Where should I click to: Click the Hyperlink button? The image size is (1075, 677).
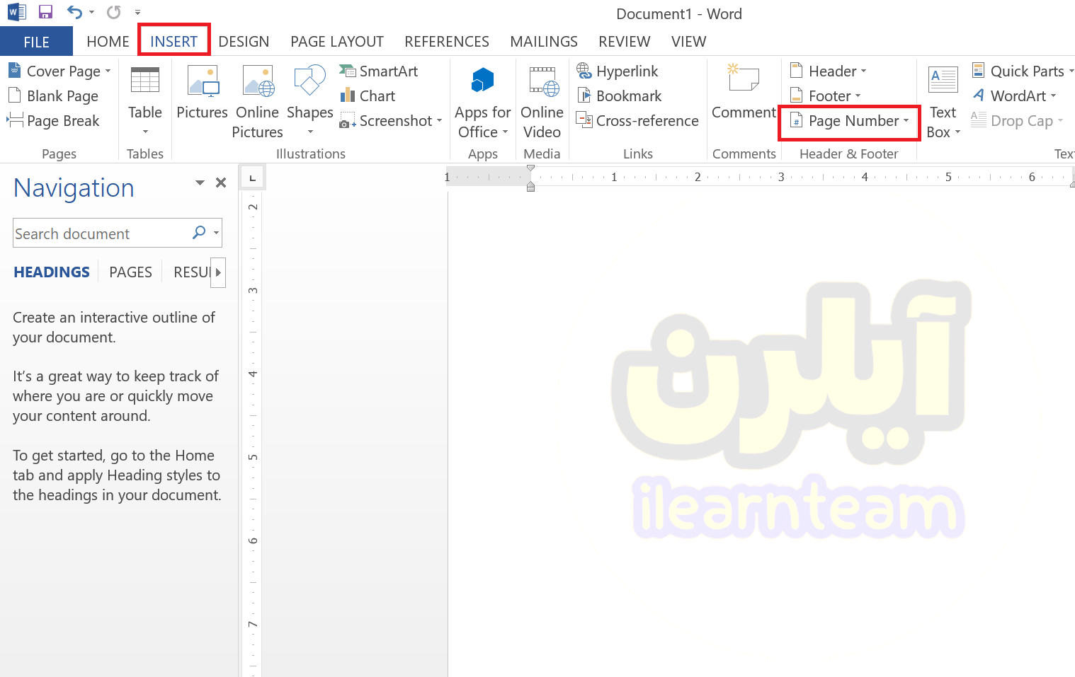click(618, 71)
